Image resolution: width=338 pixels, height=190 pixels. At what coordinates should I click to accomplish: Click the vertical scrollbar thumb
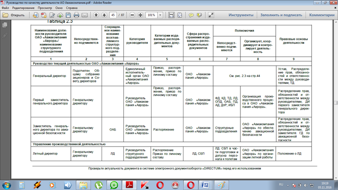pyautogui.click(x=336, y=102)
